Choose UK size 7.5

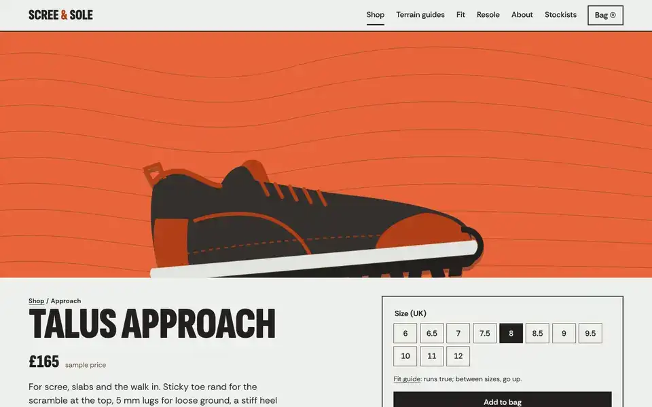[484, 333]
